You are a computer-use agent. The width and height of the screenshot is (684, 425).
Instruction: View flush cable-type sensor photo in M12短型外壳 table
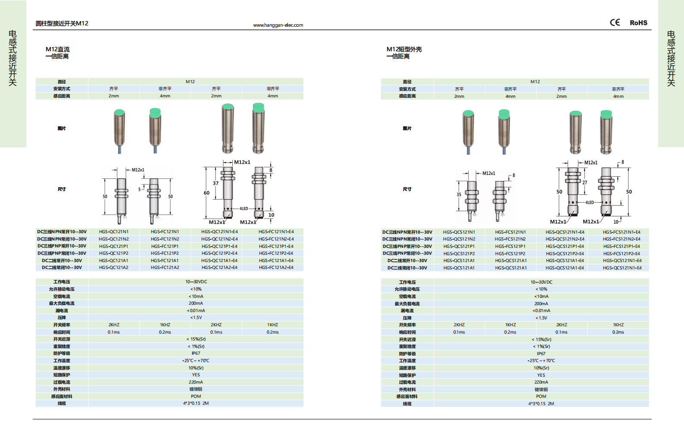468,132
